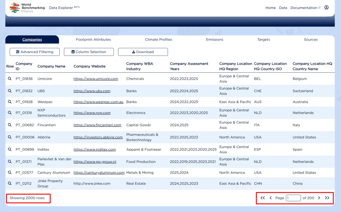
Task: Select the Targets tab
Action: point(263,39)
